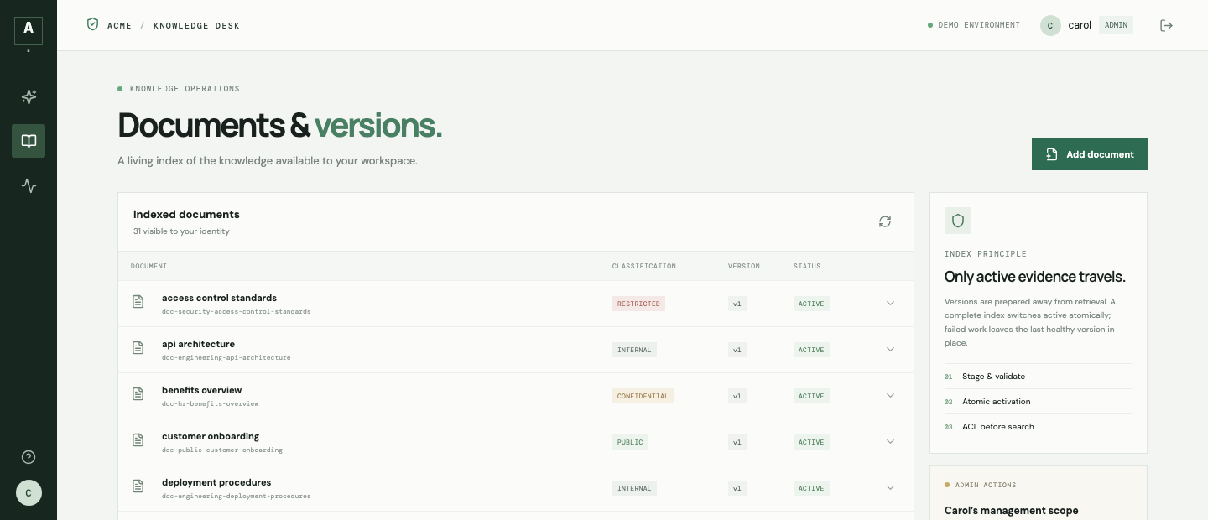Click the Classification column header
Image resolution: width=1208 pixels, height=520 pixels.
644,266
